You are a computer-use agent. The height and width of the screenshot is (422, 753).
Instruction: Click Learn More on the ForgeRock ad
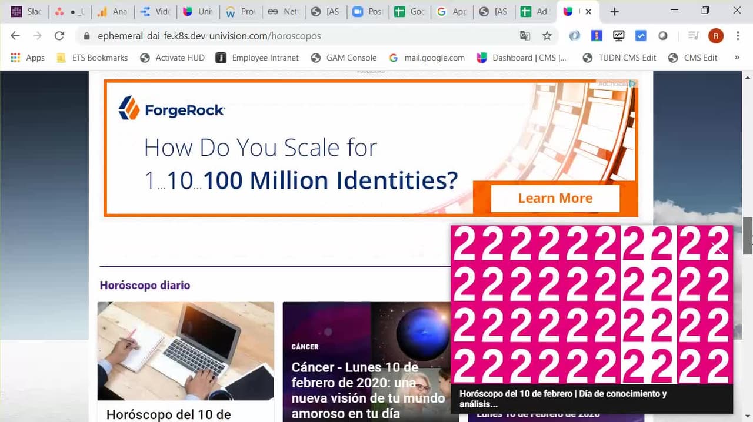(x=555, y=199)
